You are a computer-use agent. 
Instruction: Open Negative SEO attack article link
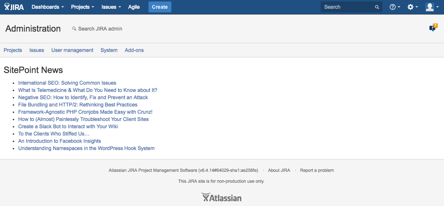click(x=83, y=97)
